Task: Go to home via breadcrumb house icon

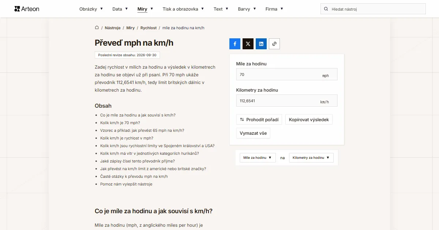Action: (97, 28)
